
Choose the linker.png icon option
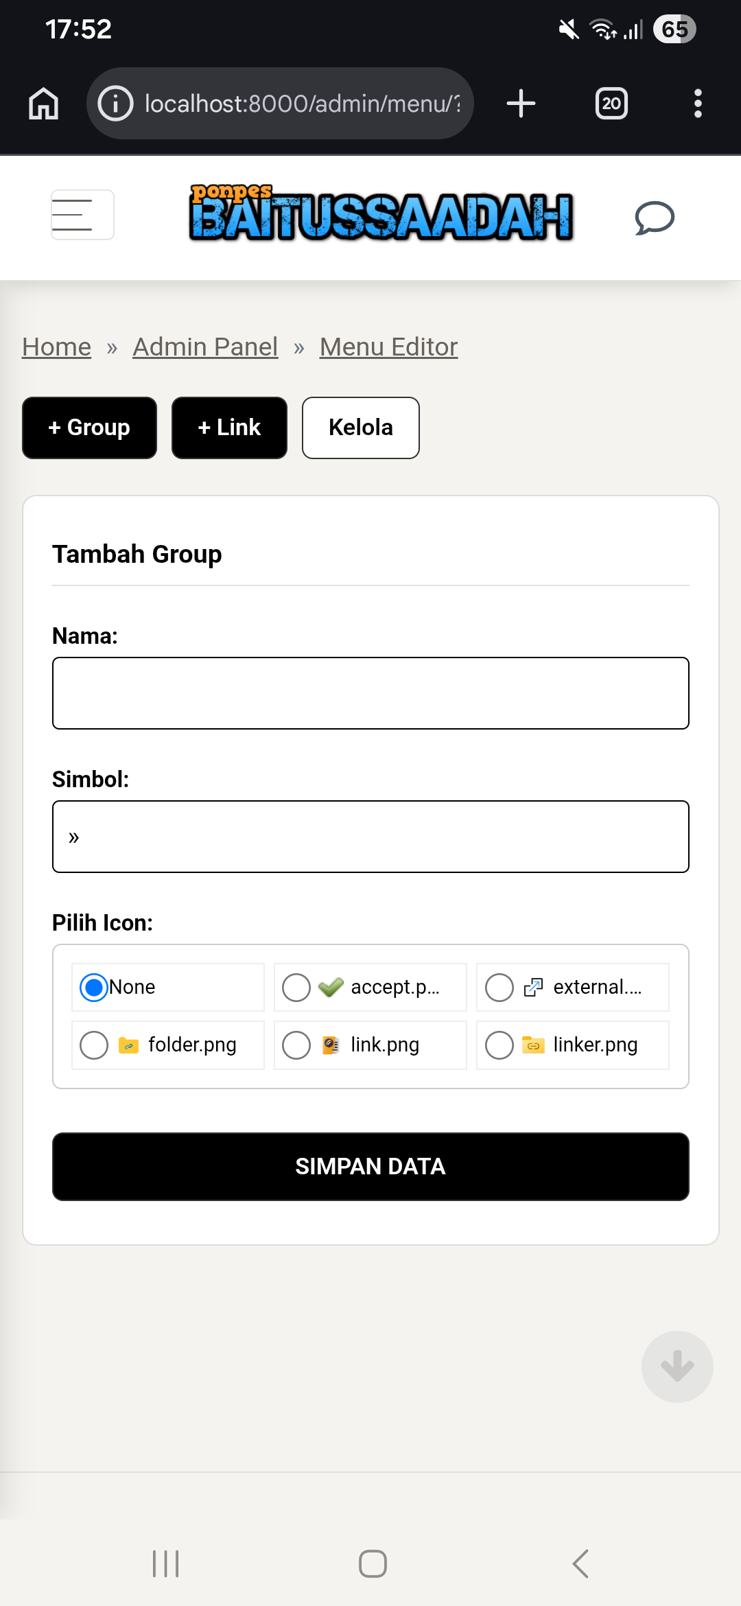point(499,1045)
